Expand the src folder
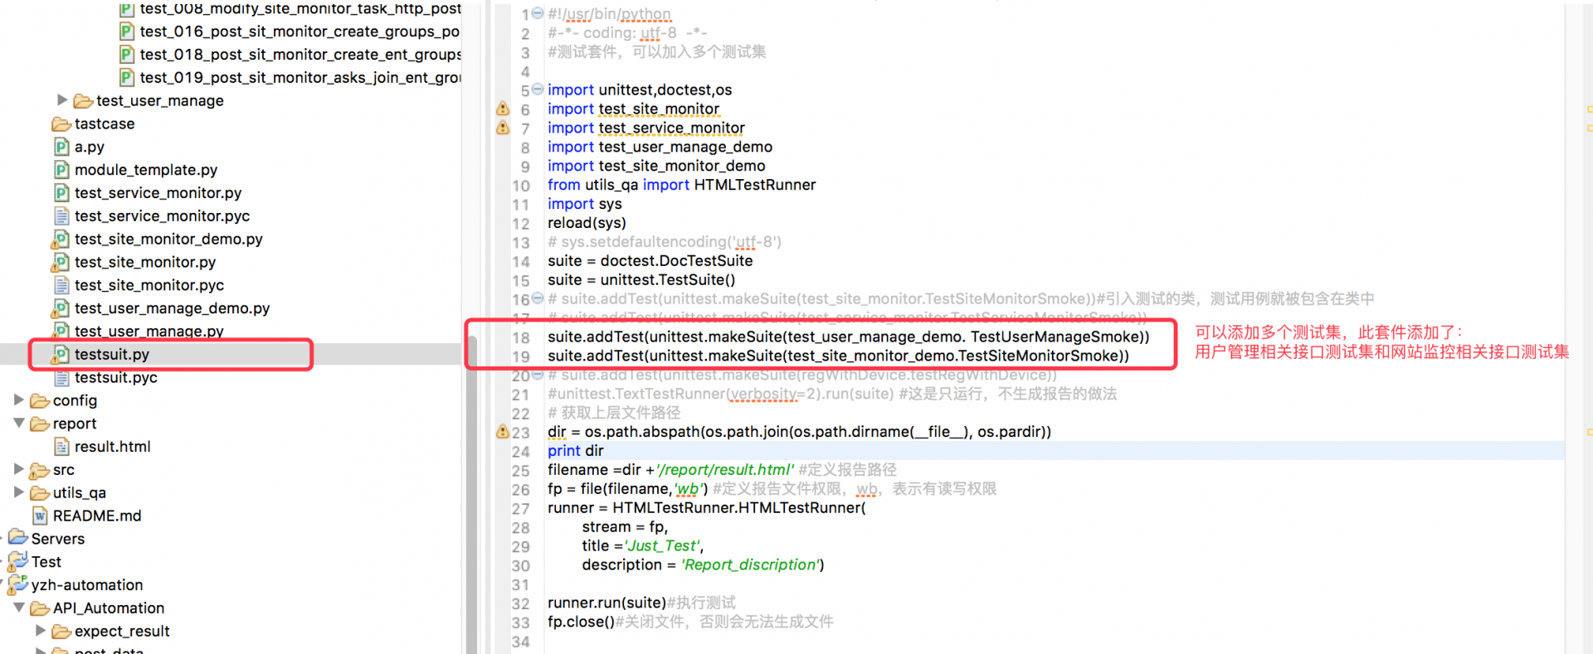Image resolution: width=1593 pixels, height=654 pixels. click(19, 469)
